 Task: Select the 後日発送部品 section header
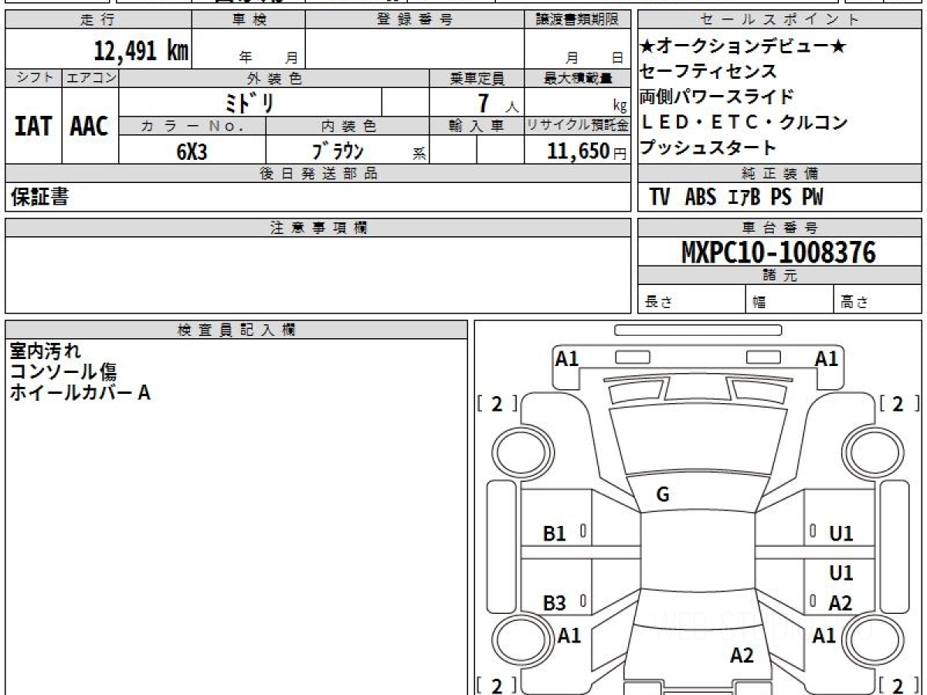point(317,174)
